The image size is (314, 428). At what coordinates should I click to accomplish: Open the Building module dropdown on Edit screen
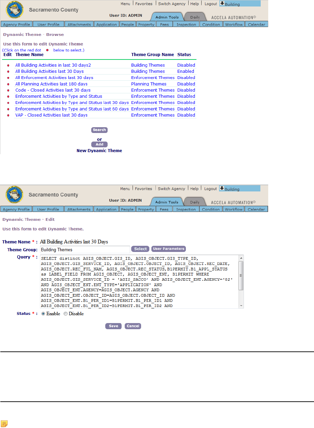(x=240, y=189)
